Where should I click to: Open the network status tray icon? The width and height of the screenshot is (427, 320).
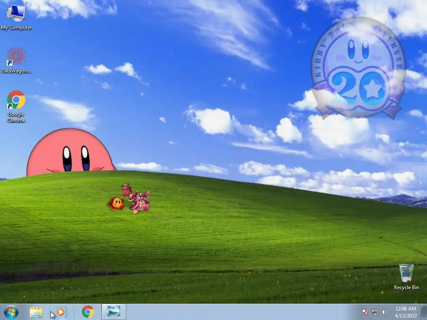coord(375,312)
